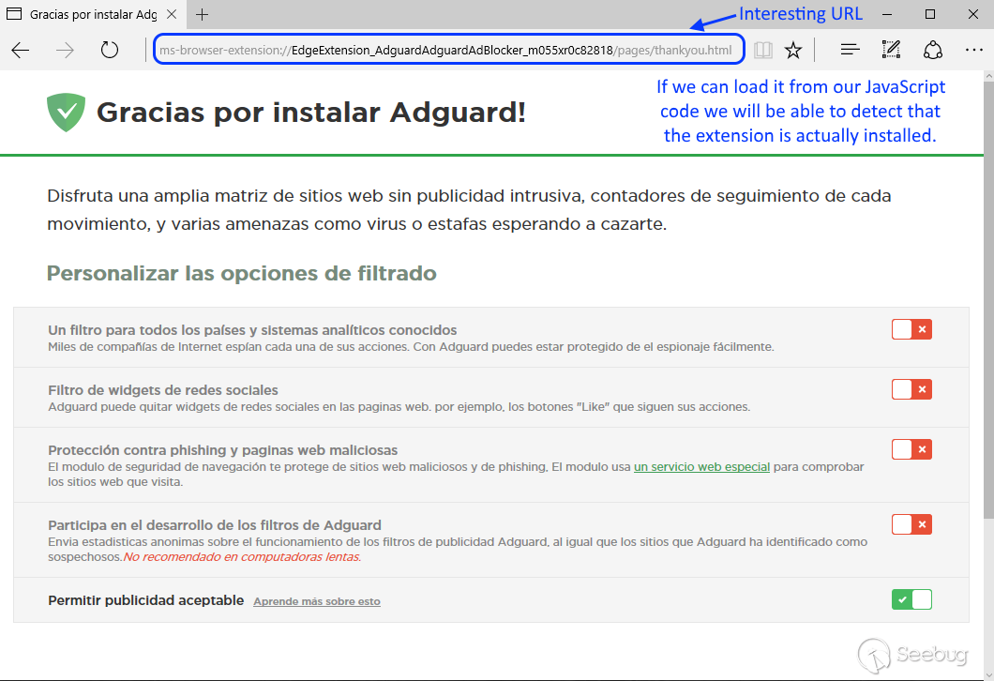Toggle filter for analytics systems switch
This screenshot has height=681, width=994.
911,329
